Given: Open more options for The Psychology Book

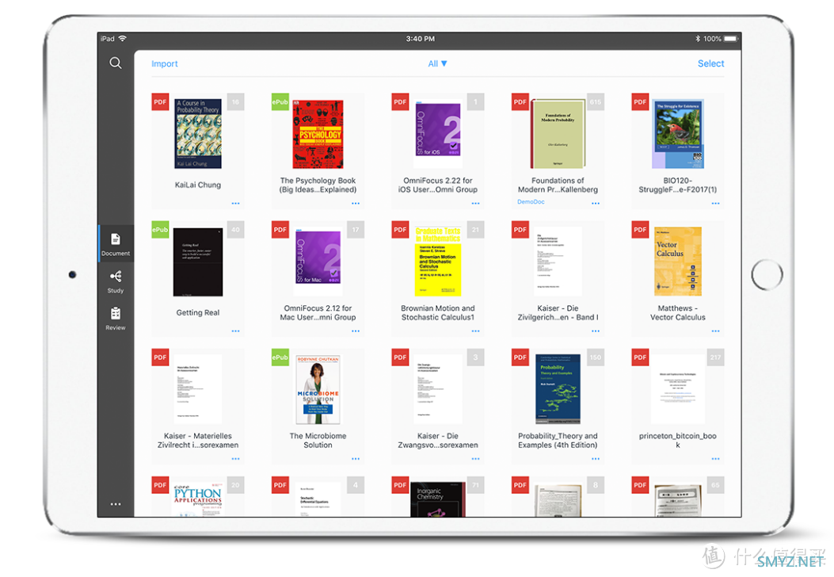Looking at the screenshot, I should tap(356, 204).
